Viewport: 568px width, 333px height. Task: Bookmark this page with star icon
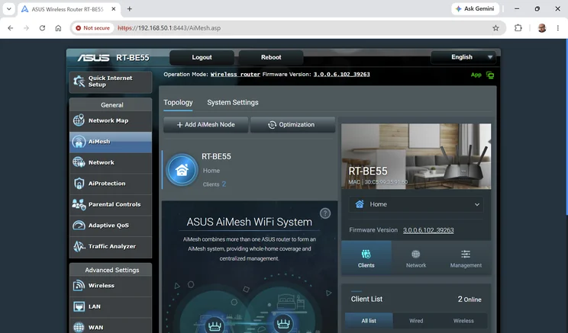click(x=495, y=28)
